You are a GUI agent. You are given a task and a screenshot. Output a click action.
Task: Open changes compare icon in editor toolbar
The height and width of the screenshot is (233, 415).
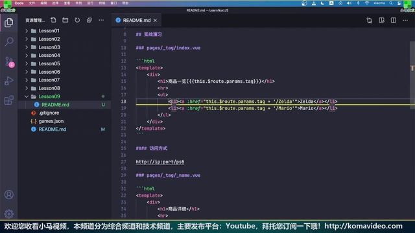click(x=370, y=20)
